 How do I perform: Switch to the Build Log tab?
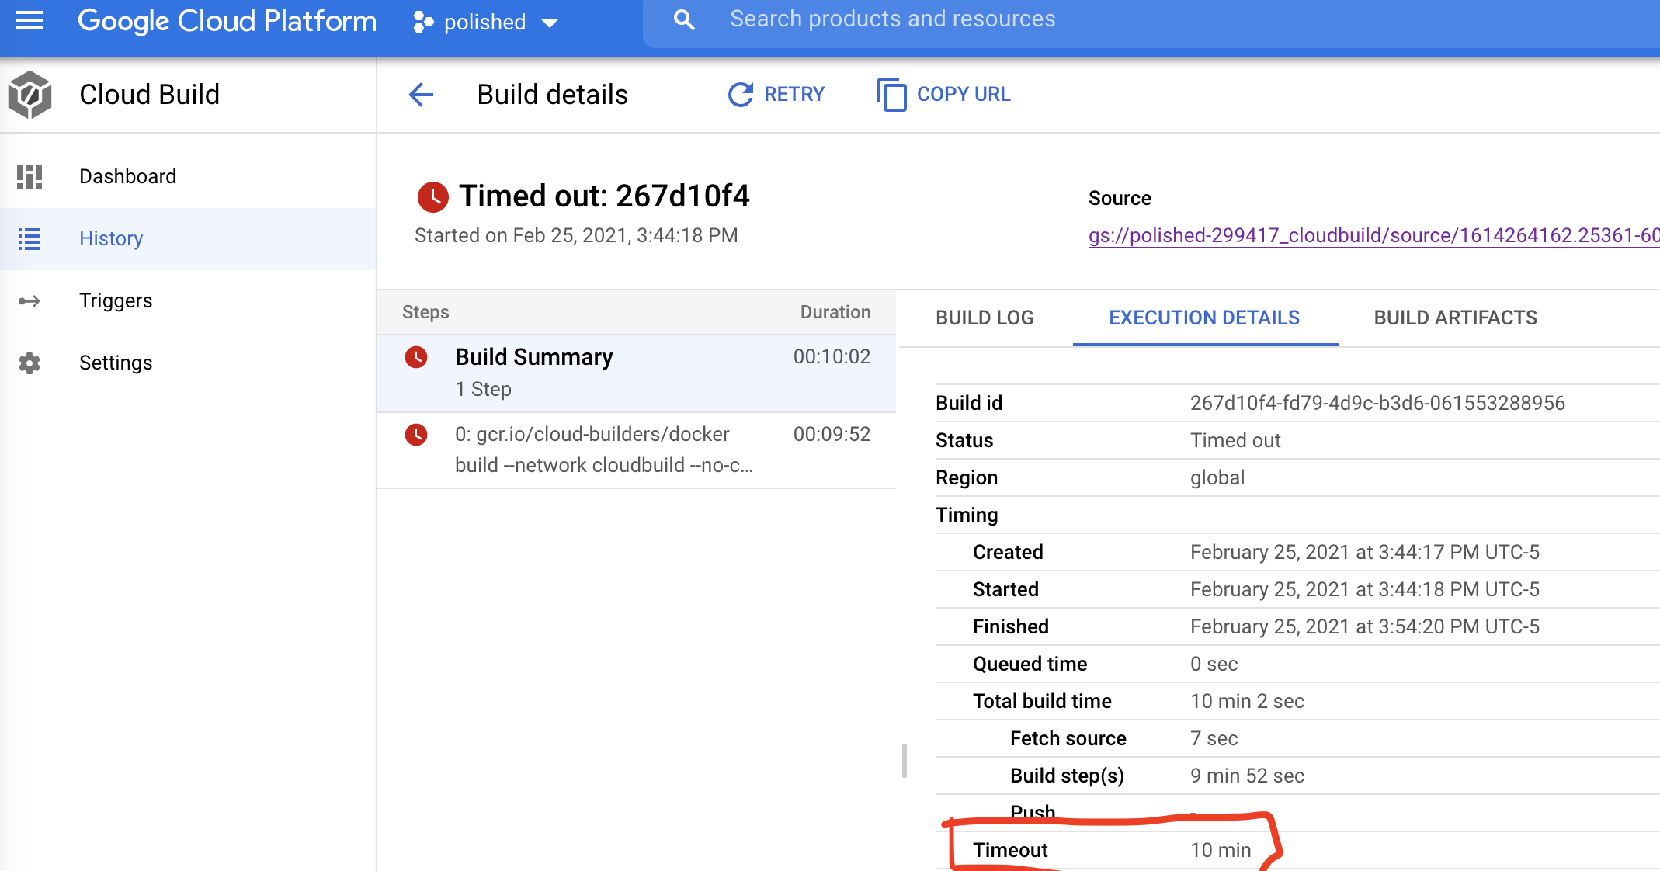click(x=985, y=318)
